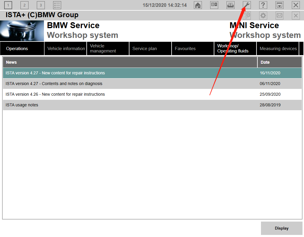Viewport: 304px width, 237px height.
Task: Open work step 3 icon
Action: [x=41, y=5]
